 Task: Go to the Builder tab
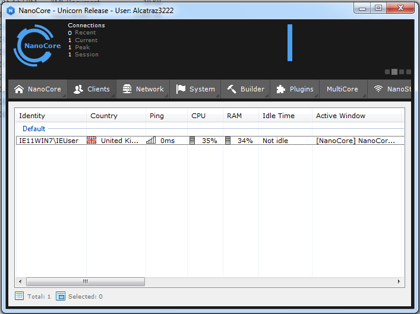point(245,89)
